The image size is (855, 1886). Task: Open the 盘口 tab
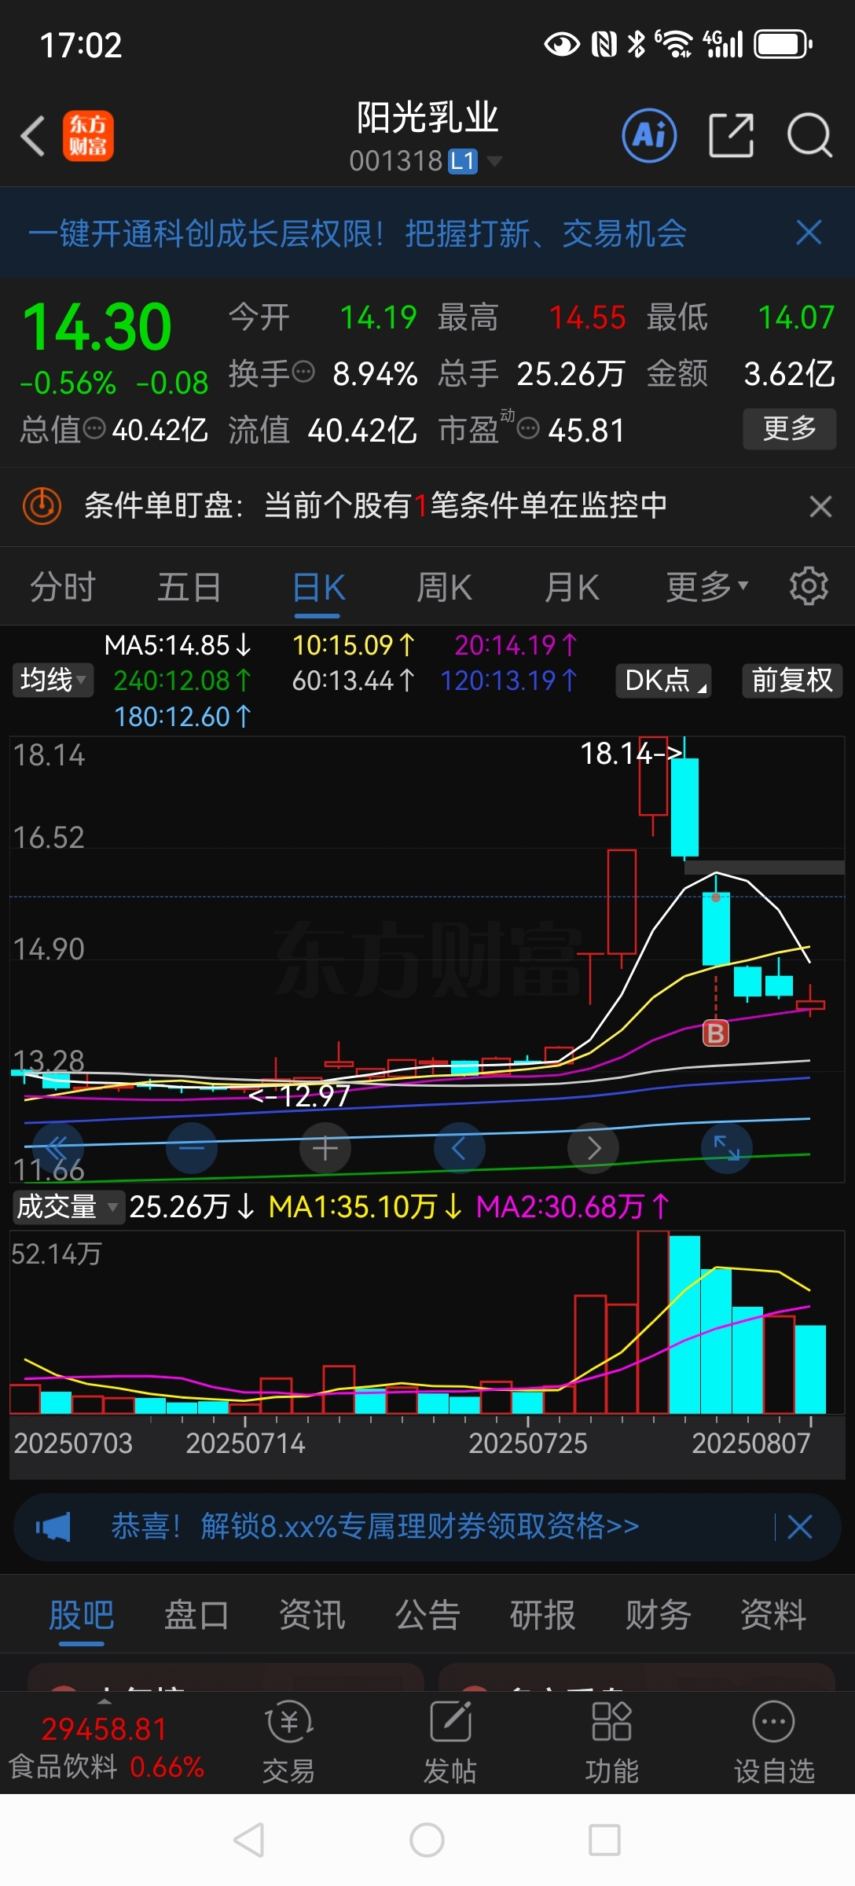click(x=196, y=1616)
